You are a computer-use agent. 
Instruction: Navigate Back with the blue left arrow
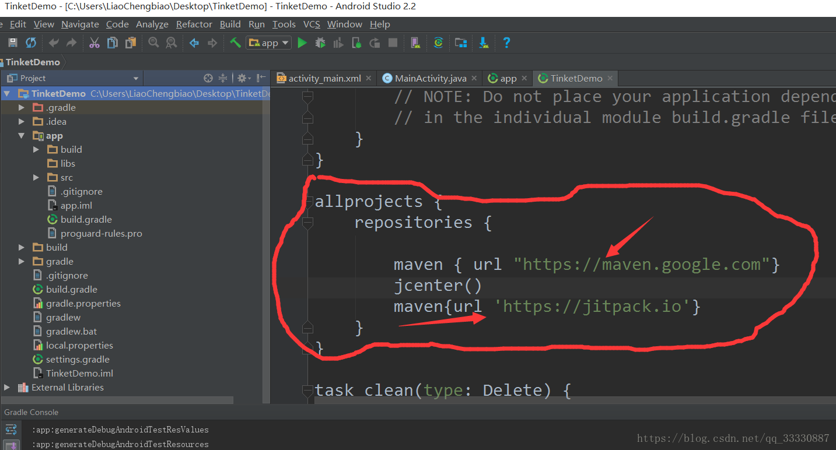pyautogui.click(x=194, y=43)
